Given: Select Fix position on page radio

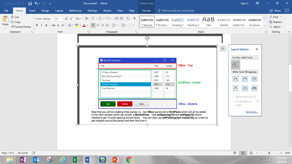Looking at the screenshot, I should [234, 101].
